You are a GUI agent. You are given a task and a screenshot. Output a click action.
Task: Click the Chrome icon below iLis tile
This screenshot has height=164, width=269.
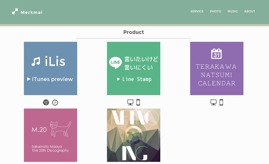(46, 102)
